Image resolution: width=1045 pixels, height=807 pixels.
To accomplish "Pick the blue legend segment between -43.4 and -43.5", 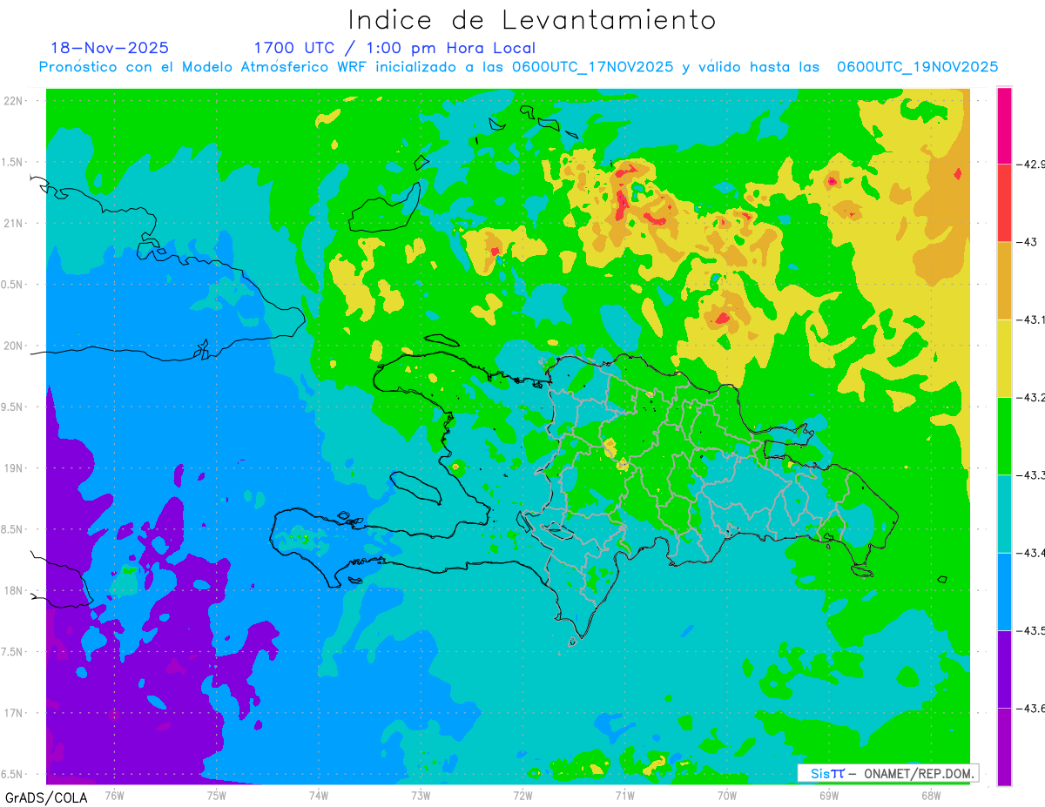I will pos(1004,591).
